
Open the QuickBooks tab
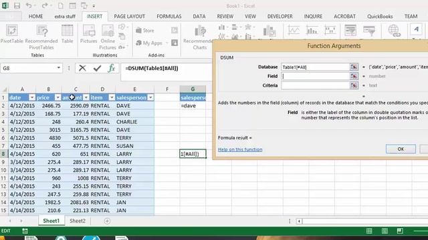click(x=380, y=16)
